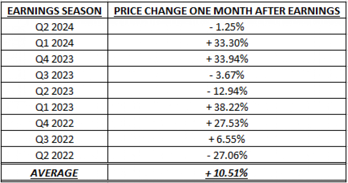
Task: Select the -1.25% price change cell
Action: (227, 27)
